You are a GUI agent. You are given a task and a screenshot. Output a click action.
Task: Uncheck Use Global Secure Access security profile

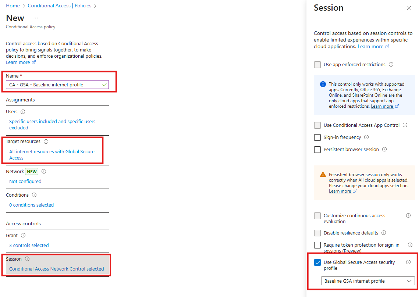317,262
